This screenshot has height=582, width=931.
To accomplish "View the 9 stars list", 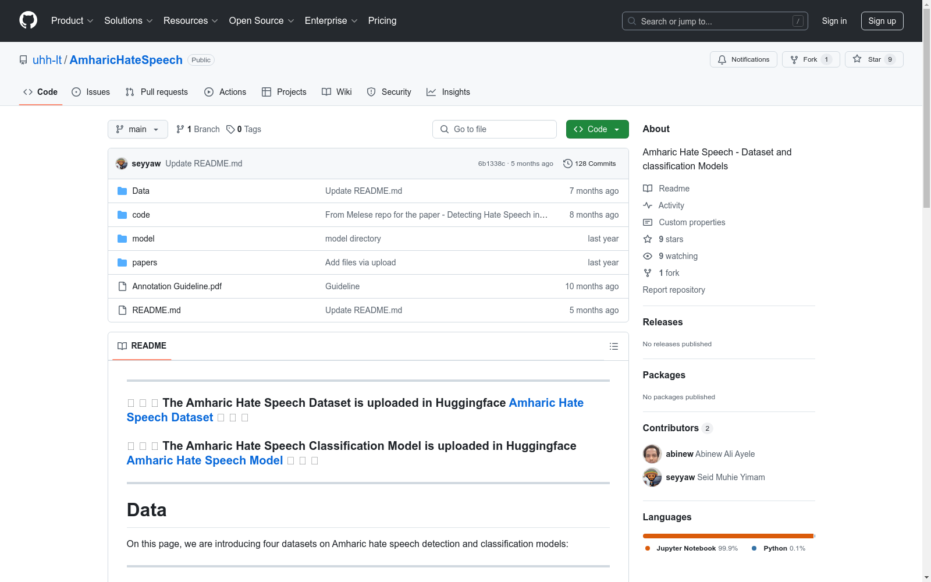I will tap(663, 239).
